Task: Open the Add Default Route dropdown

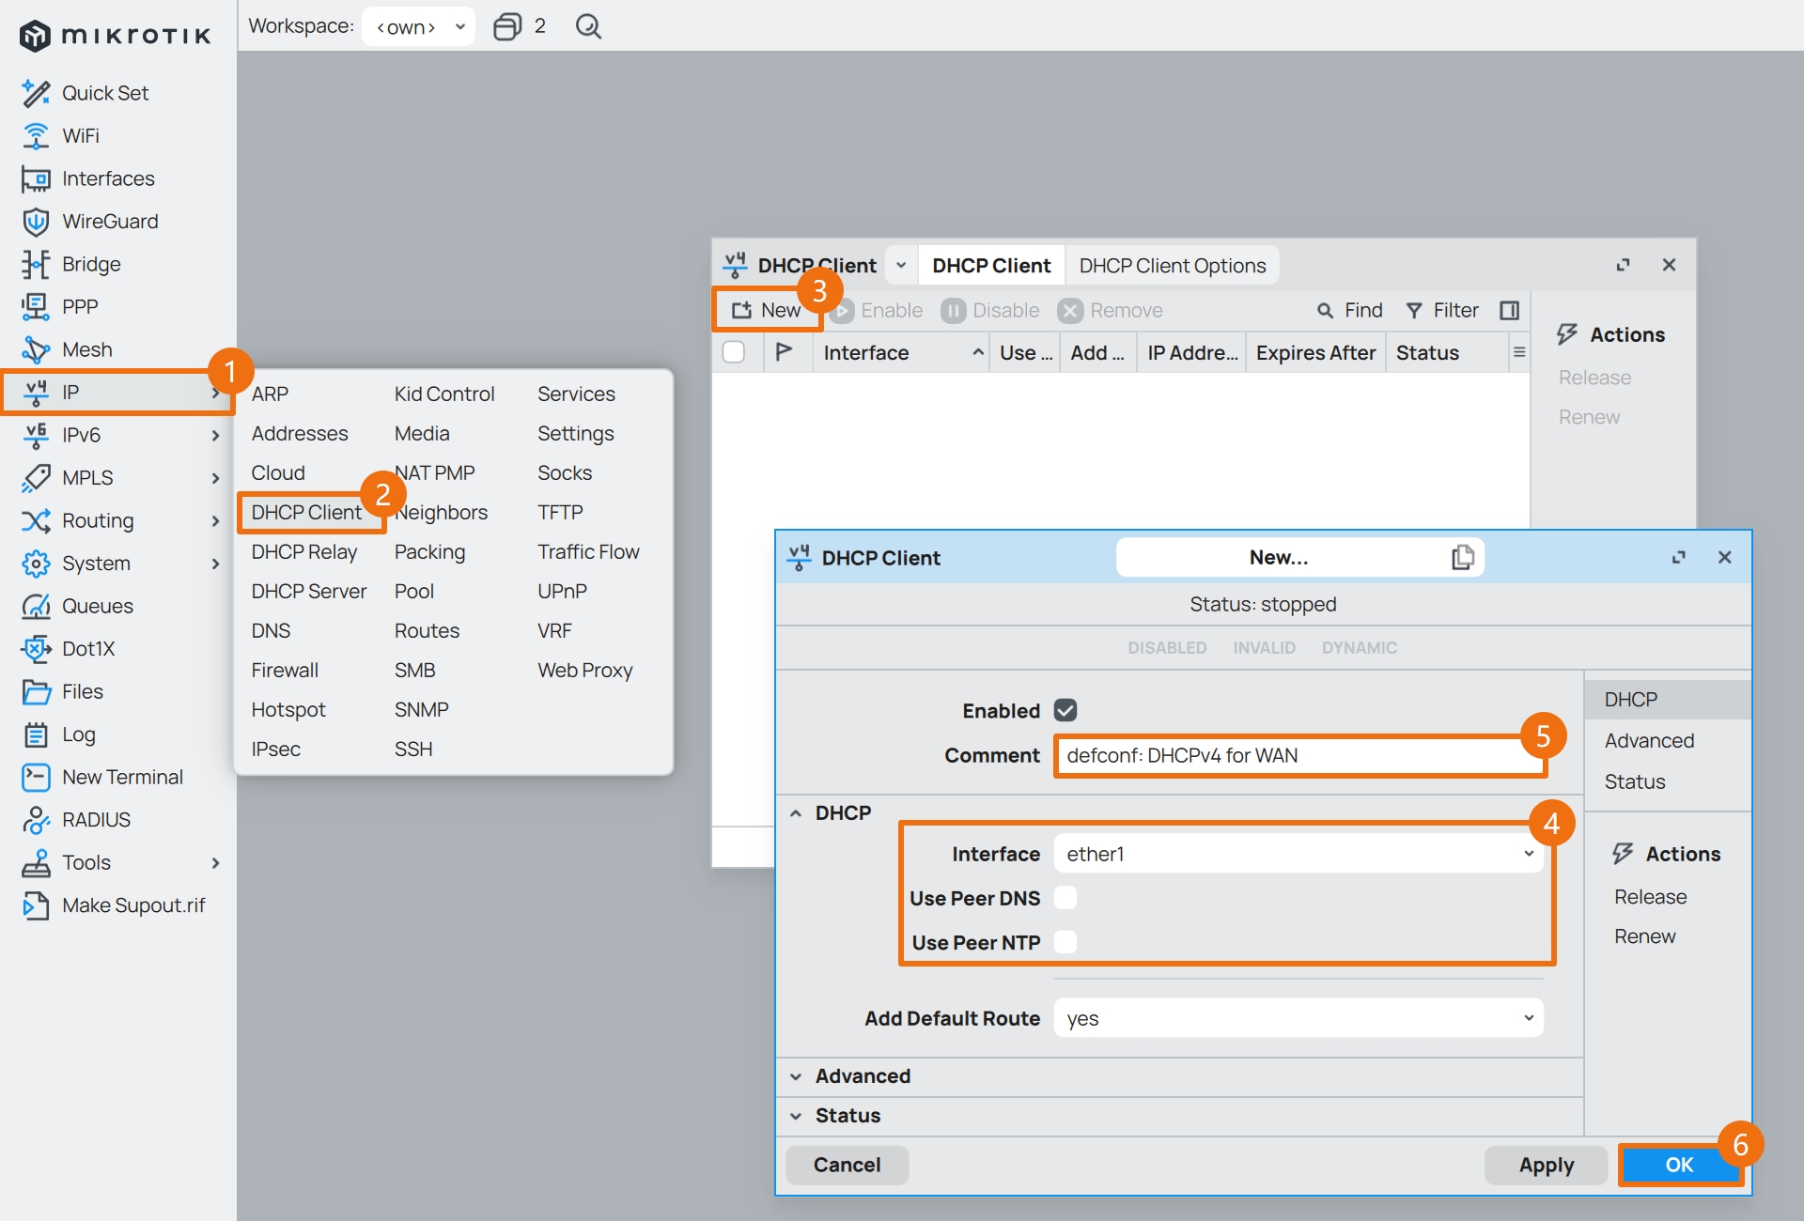Action: click(x=1299, y=1018)
